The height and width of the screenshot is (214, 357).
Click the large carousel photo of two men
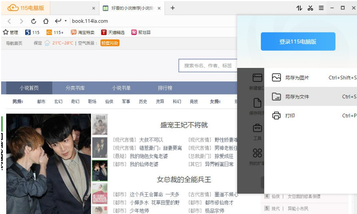(x=49, y=164)
